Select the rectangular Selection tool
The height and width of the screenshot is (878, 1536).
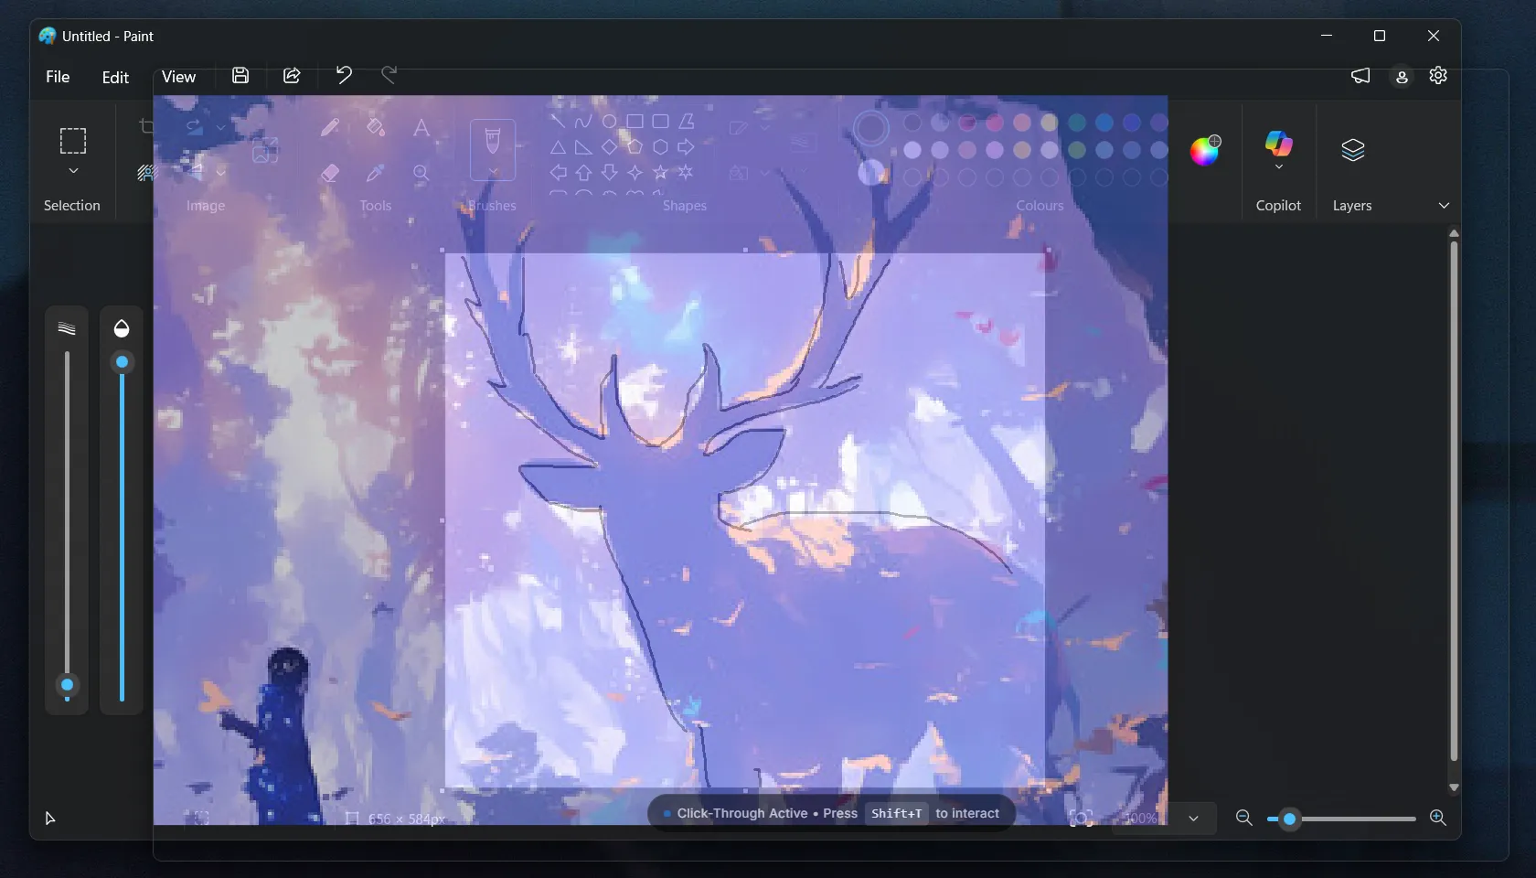click(73, 141)
